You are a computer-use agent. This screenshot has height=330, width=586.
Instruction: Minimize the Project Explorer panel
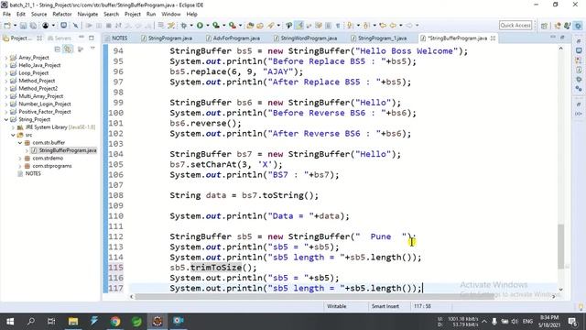pyautogui.click(x=81, y=38)
